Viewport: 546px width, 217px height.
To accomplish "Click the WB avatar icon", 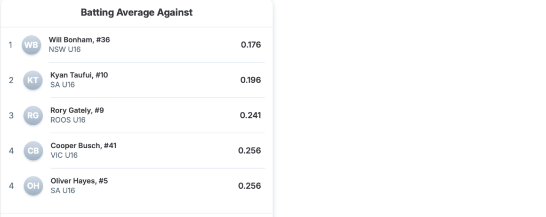I will (31, 45).
